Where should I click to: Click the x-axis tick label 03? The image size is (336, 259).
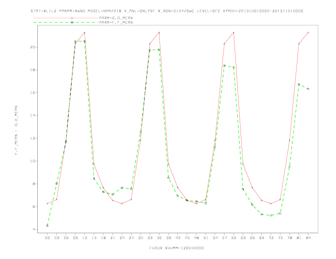[x=56, y=238]
